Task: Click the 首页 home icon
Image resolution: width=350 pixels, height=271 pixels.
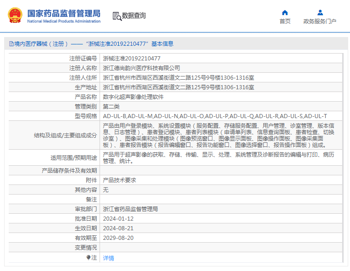Action: 285,12
